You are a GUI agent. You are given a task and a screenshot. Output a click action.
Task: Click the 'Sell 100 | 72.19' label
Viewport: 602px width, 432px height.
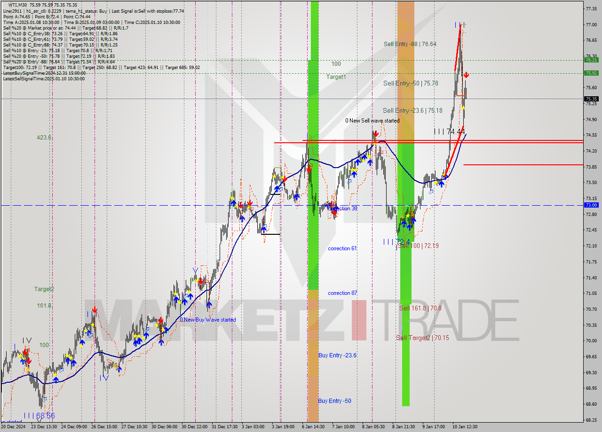419,246
